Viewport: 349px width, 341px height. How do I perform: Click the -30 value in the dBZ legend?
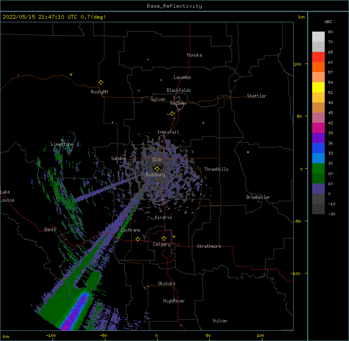pyautogui.click(x=332, y=214)
